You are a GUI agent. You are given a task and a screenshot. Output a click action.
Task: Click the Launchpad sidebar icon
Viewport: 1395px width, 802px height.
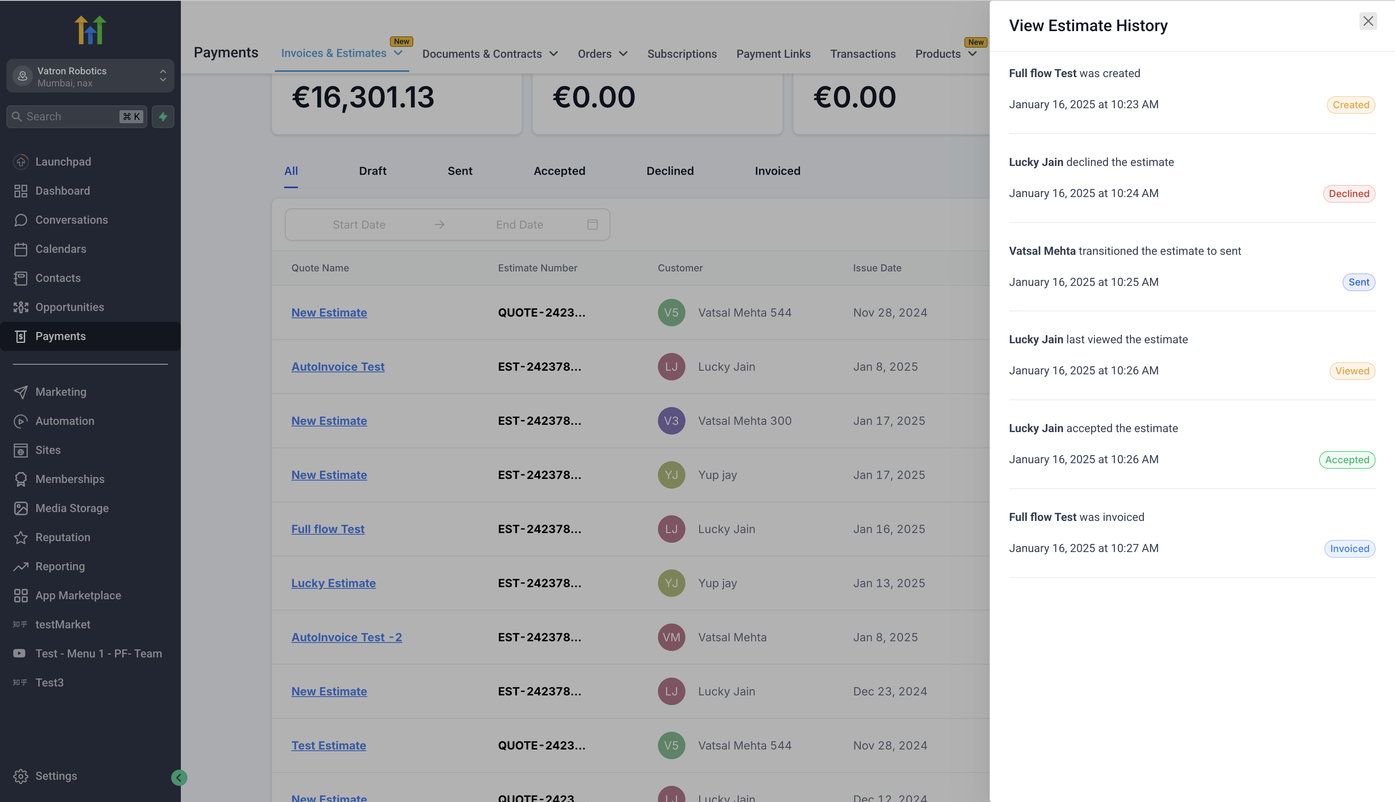pos(21,162)
